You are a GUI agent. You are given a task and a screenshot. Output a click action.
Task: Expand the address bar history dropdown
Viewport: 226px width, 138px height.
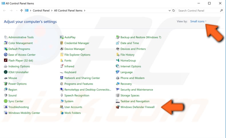coord(169,11)
